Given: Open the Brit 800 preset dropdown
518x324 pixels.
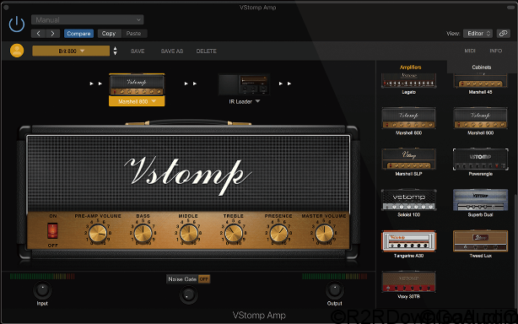Looking at the screenshot, I should (71, 51).
